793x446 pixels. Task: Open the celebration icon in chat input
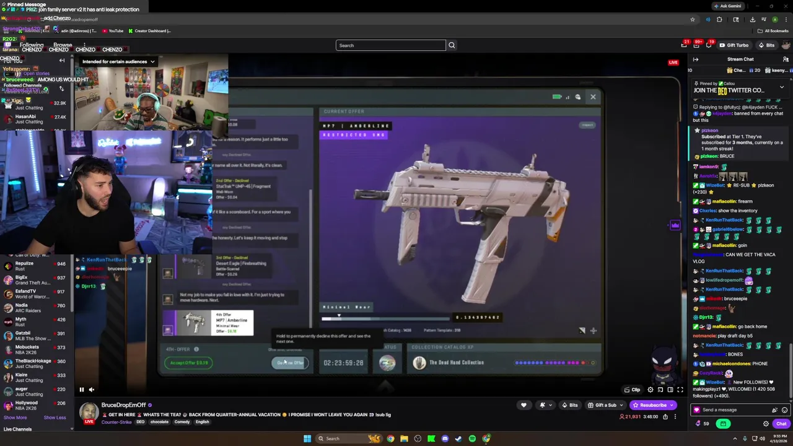click(x=774, y=410)
